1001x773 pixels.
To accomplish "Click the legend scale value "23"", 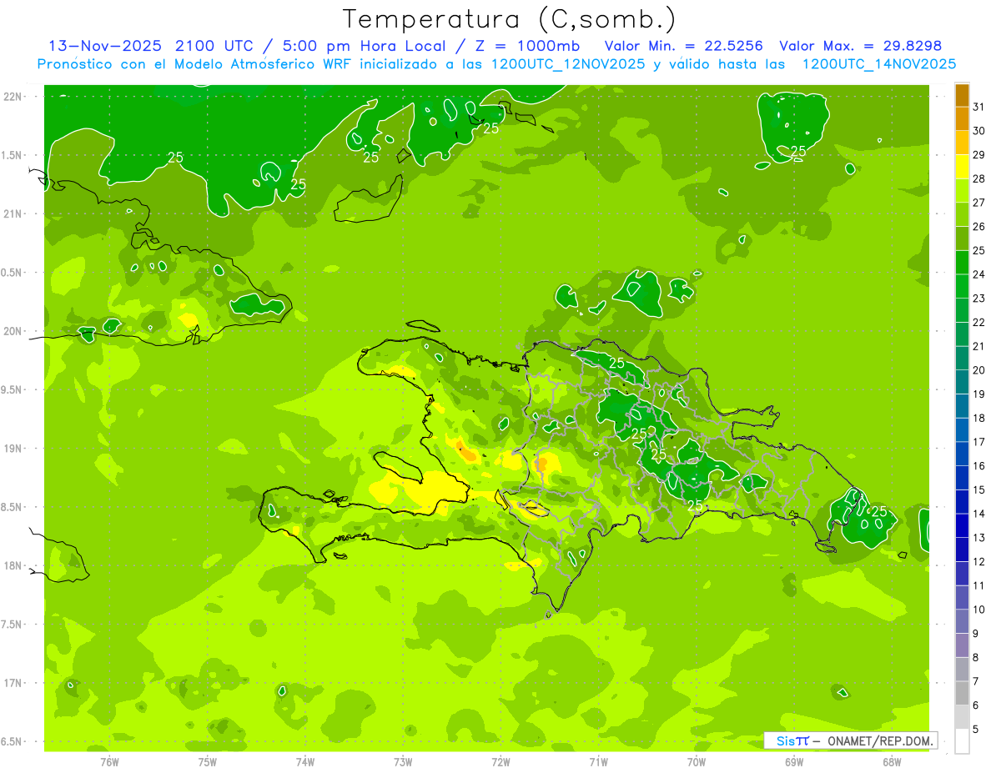I will click(979, 299).
